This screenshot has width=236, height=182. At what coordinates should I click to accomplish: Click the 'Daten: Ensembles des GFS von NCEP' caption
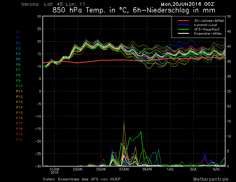[x=82, y=179]
